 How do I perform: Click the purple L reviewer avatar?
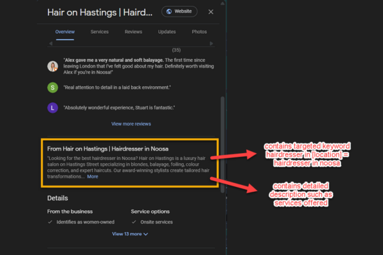point(52,107)
